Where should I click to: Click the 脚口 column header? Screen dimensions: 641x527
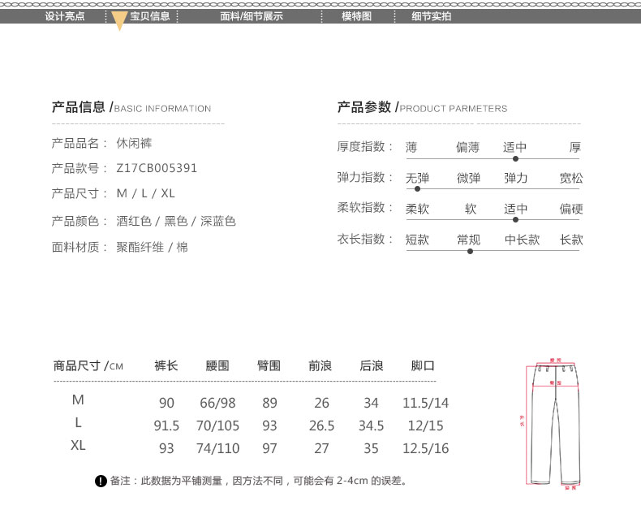423,366
